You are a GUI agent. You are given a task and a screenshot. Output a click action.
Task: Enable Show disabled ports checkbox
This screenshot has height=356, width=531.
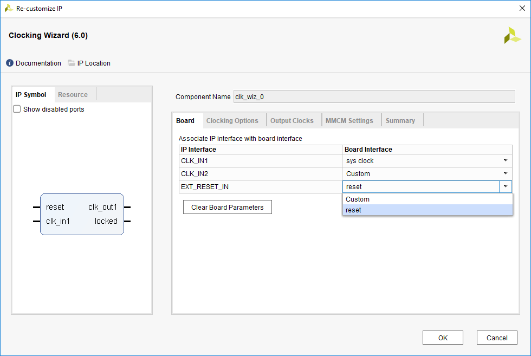(x=17, y=109)
